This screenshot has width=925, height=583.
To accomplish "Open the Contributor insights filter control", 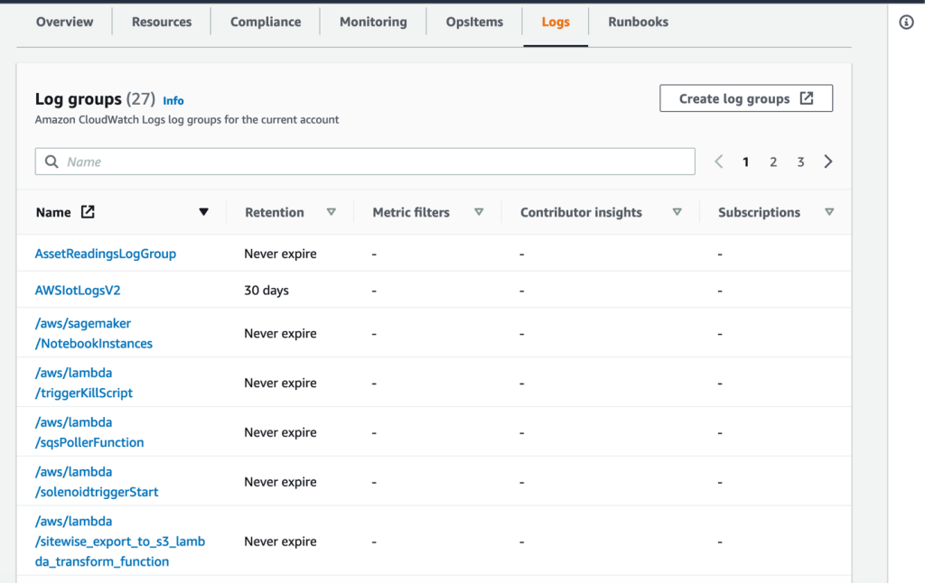I will [x=677, y=211].
